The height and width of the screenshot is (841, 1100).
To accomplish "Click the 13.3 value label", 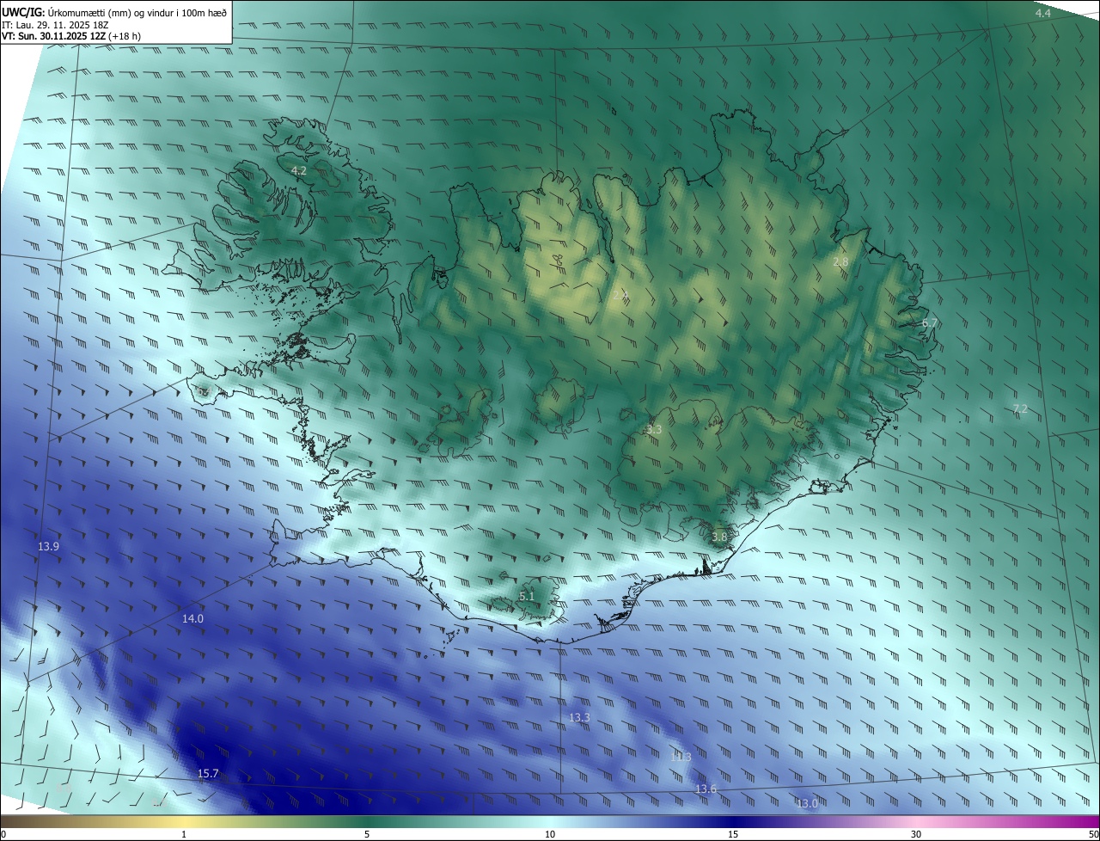I will pyautogui.click(x=579, y=717).
